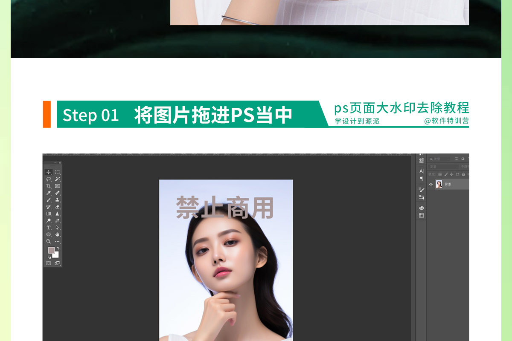Click the 背景 layer thumbnail
This screenshot has height=341, width=512.
tap(439, 185)
